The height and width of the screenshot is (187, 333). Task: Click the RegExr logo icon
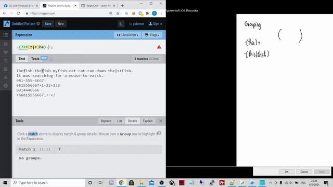(7, 24)
